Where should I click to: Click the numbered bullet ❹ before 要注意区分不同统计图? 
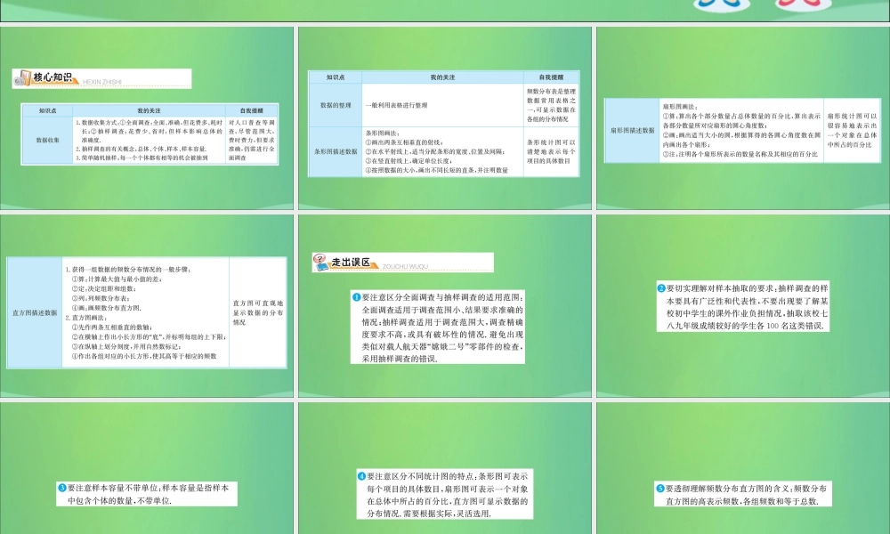[361, 476]
